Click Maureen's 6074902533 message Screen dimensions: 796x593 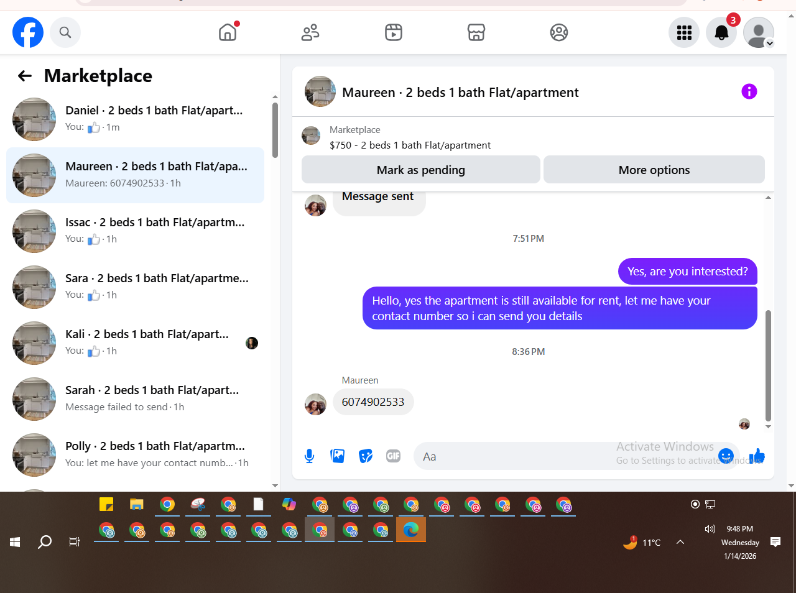tap(373, 402)
